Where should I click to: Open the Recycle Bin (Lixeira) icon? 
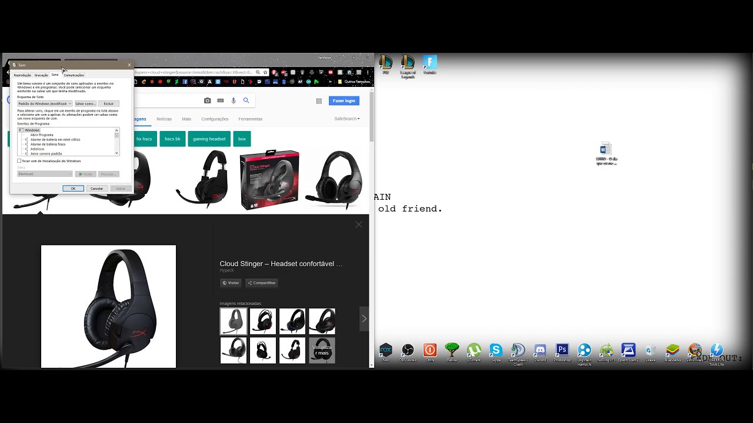(650, 352)
